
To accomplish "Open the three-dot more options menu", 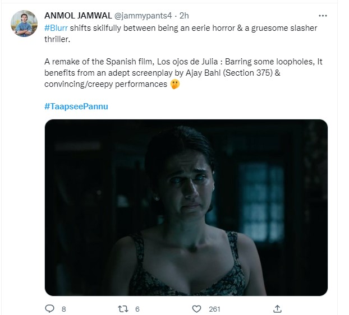I will (322, 15).
